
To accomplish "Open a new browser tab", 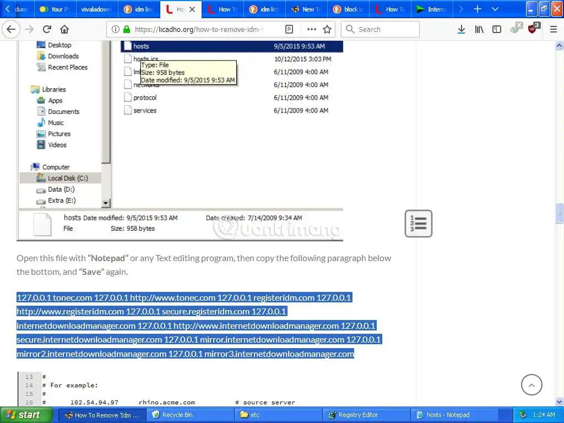I will pos(478,9).
